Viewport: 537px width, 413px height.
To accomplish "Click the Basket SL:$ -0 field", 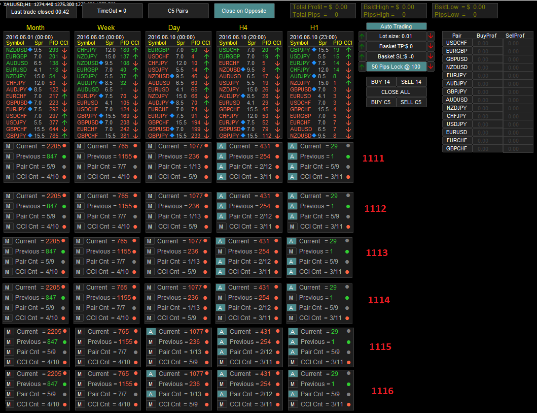I will 396,56.
